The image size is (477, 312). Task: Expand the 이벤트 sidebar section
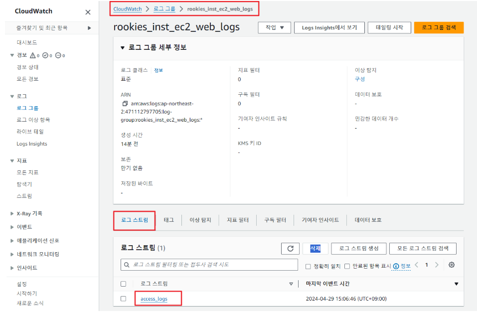tap(12, 227)
